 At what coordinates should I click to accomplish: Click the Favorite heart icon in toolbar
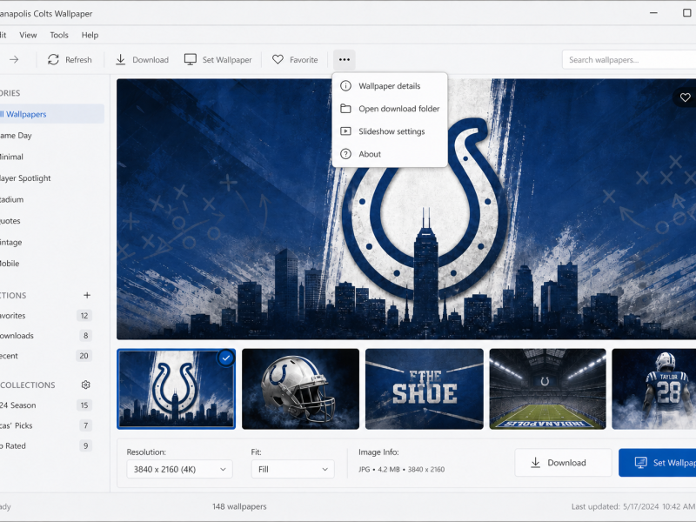click(278, 59)
